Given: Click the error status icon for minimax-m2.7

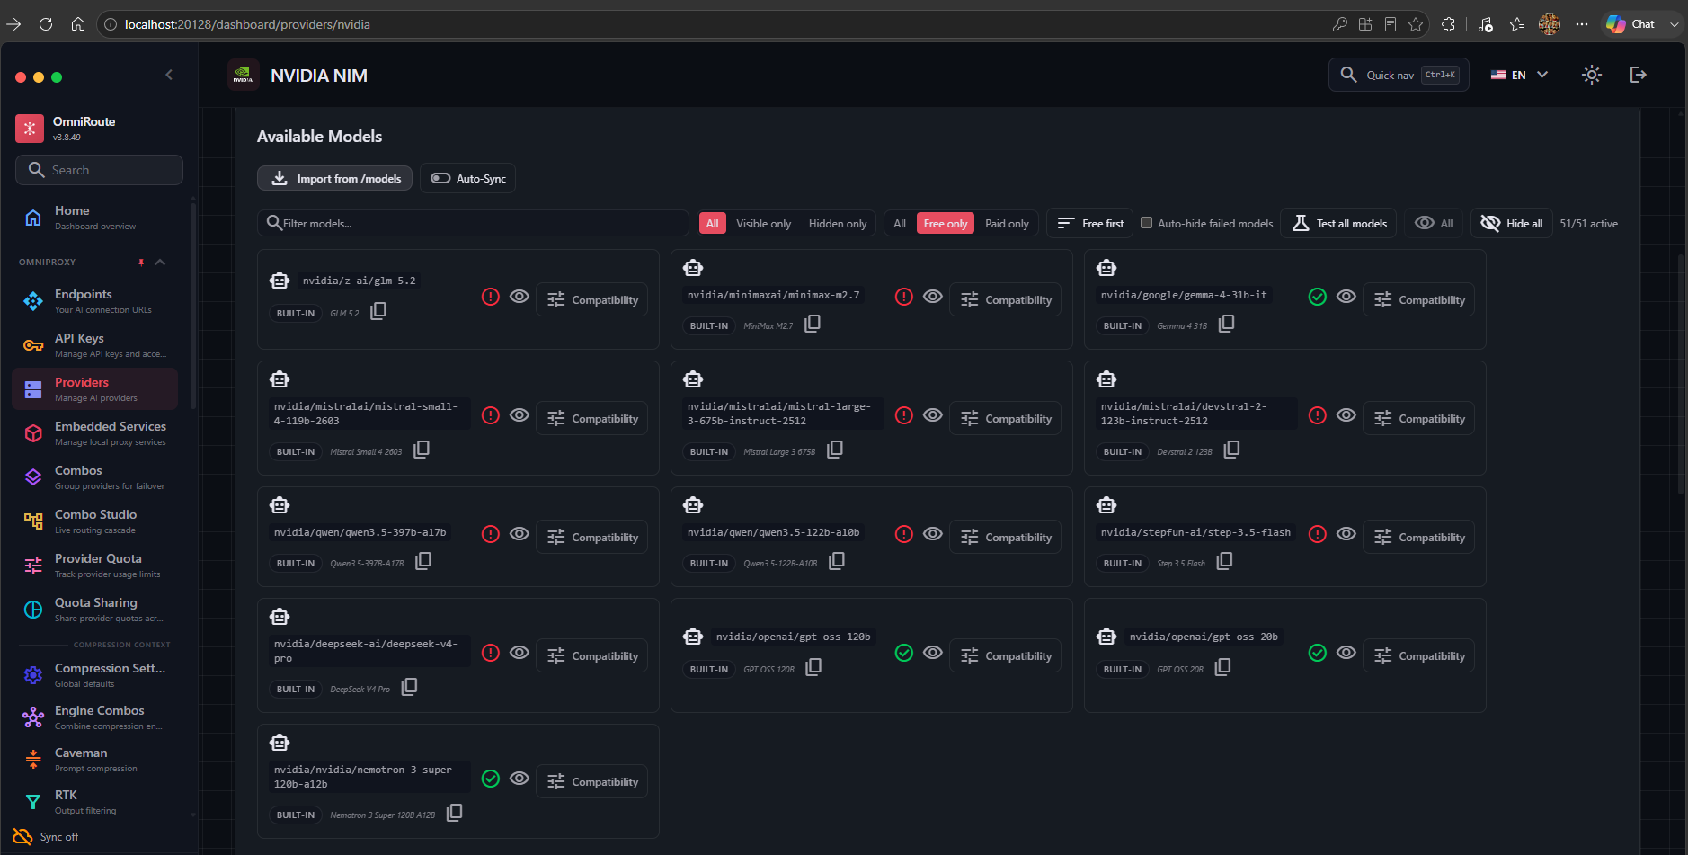Looking at the screenshot, I should [904, 297].
